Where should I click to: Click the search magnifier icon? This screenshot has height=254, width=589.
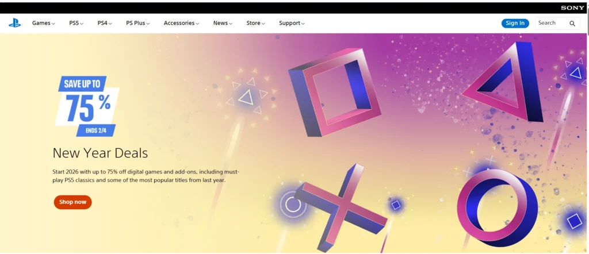(x=572, y=24)
